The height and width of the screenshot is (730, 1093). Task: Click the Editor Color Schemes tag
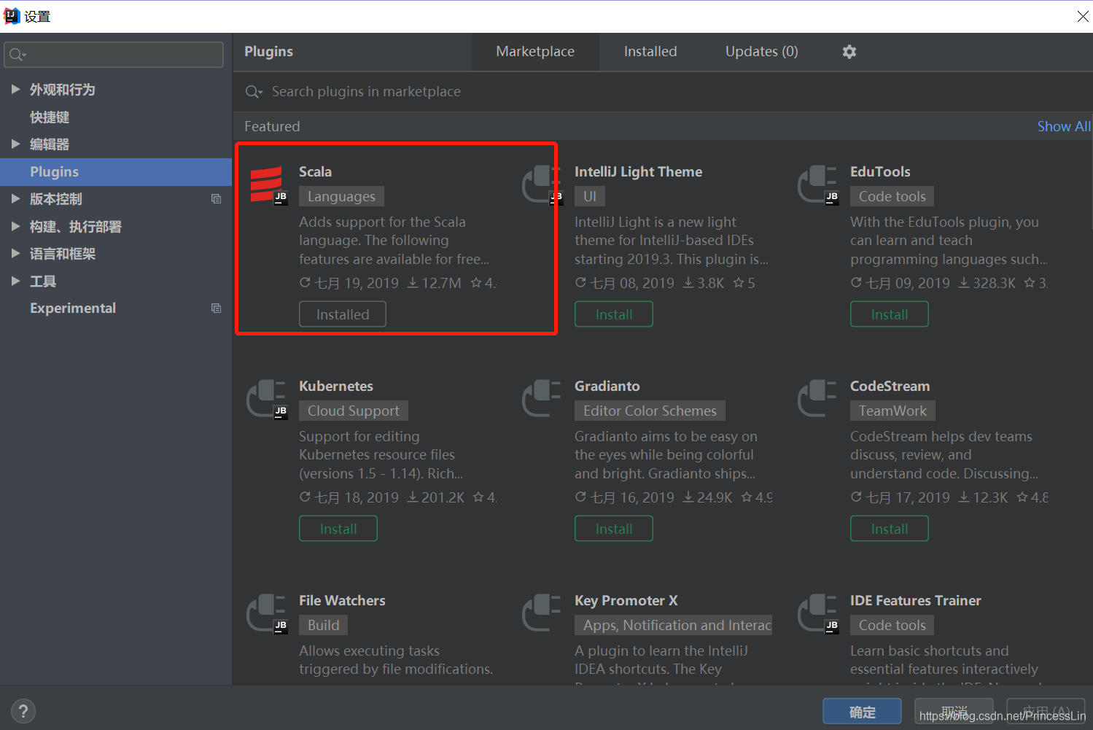click(650, 411)
